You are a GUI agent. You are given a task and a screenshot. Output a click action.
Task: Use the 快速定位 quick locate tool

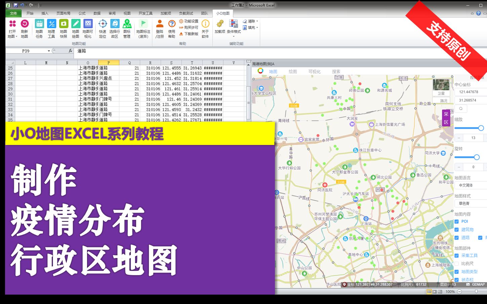pos(103,29)
